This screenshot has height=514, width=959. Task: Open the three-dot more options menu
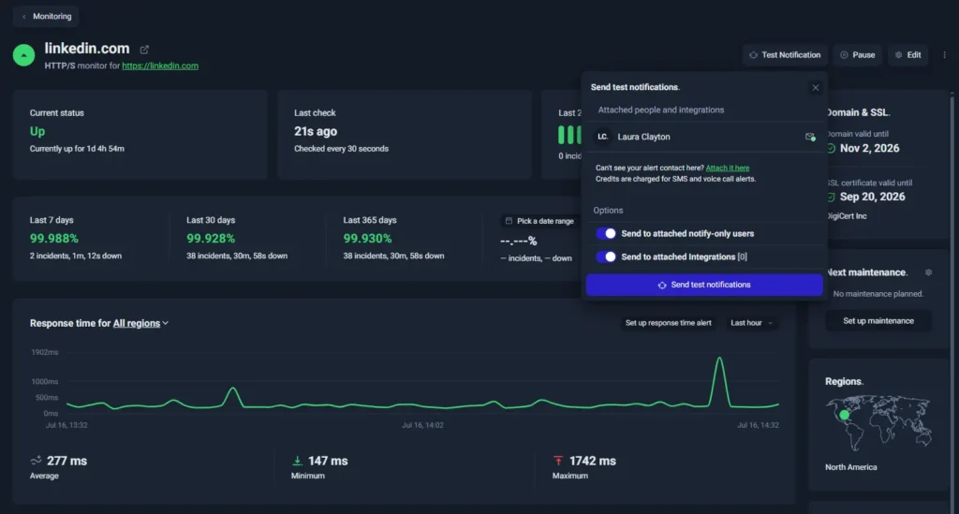click(x=944, y=55)
